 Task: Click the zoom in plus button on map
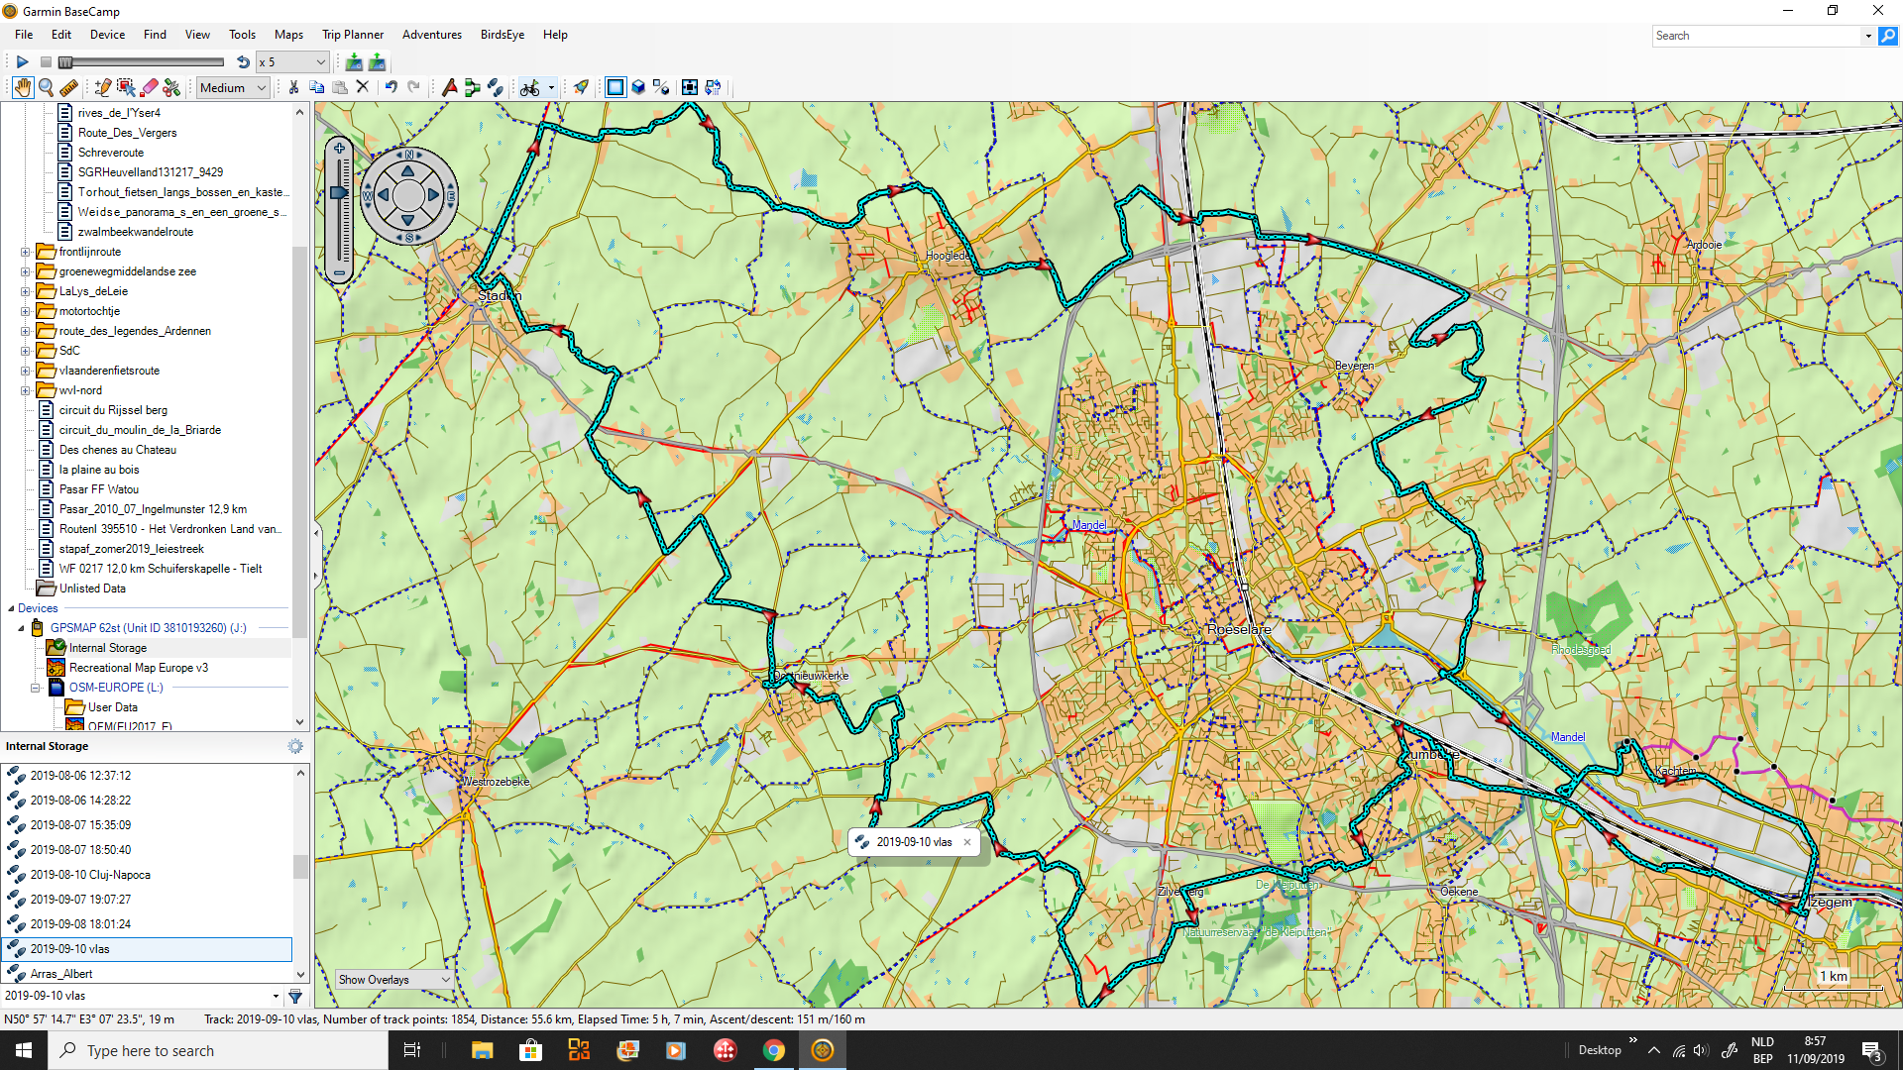(x=339, y=149)
